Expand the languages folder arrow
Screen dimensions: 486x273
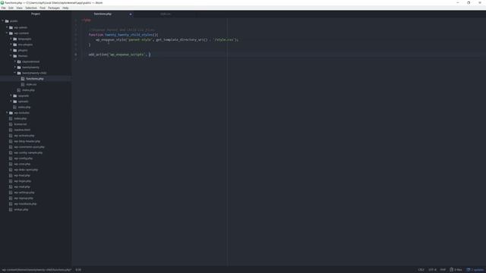coord(11,39)
